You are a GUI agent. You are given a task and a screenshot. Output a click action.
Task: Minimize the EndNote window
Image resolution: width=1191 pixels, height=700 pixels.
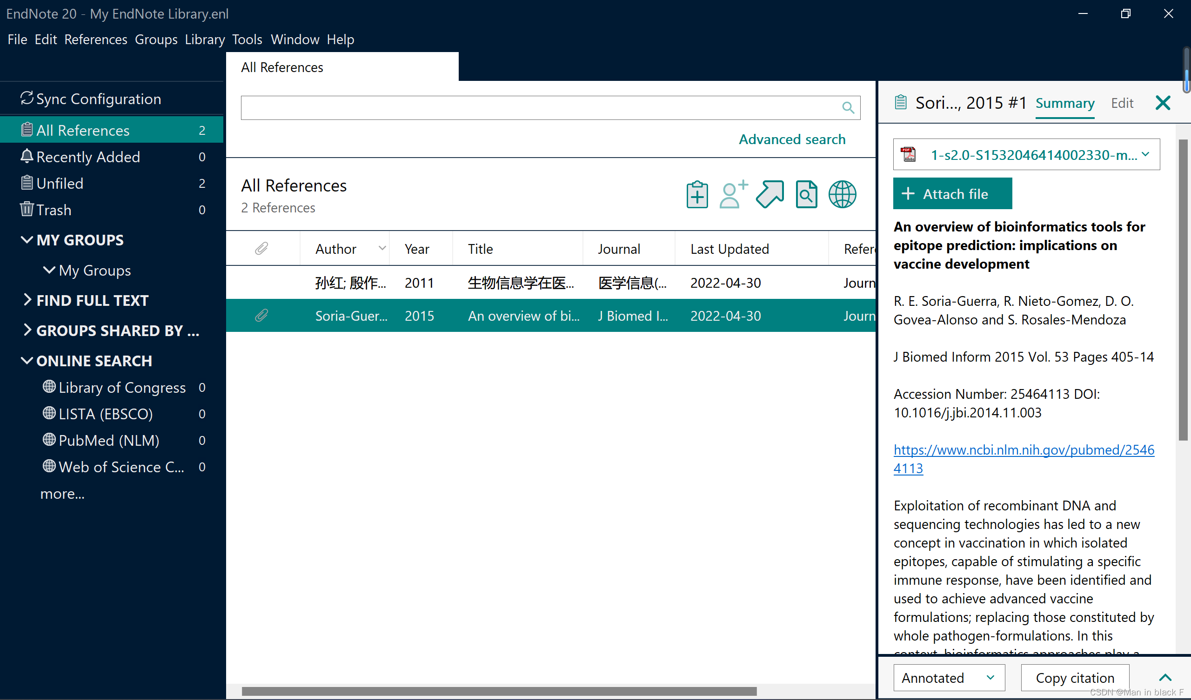[1083, 13]
